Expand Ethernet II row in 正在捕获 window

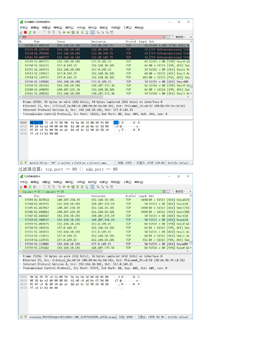20,106
